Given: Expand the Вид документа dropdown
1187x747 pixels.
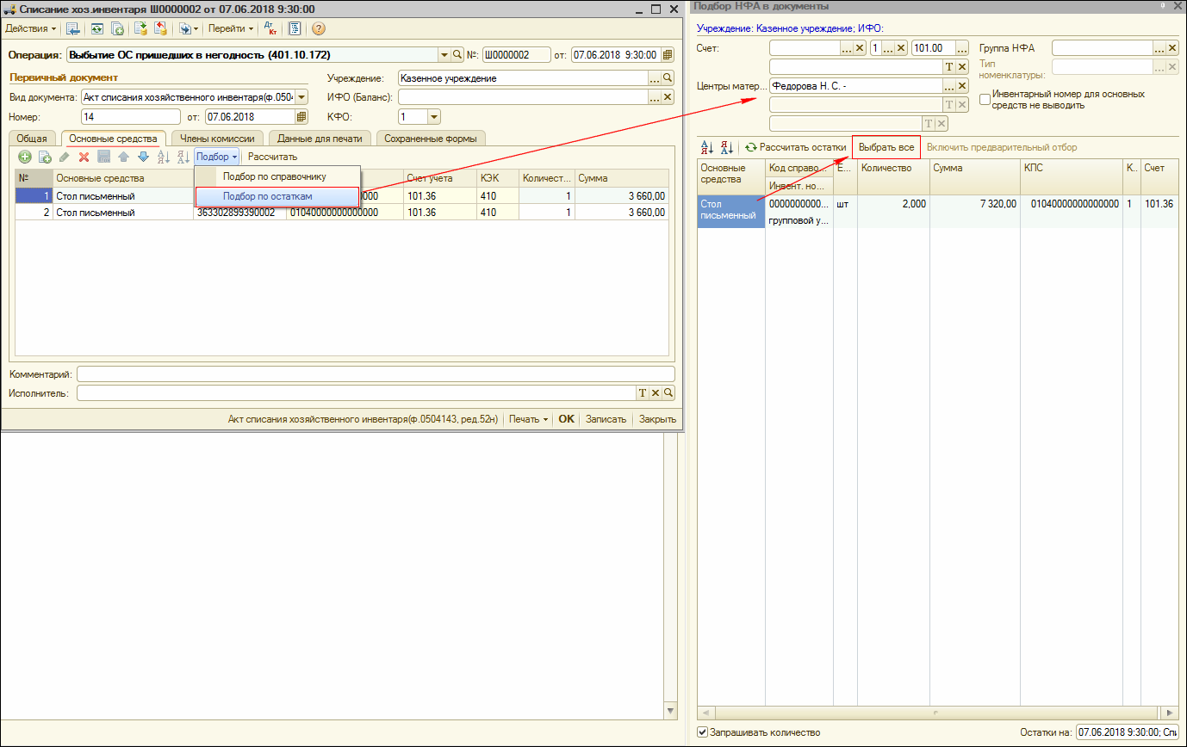Looking at the screenshot, I should point(301,97).
